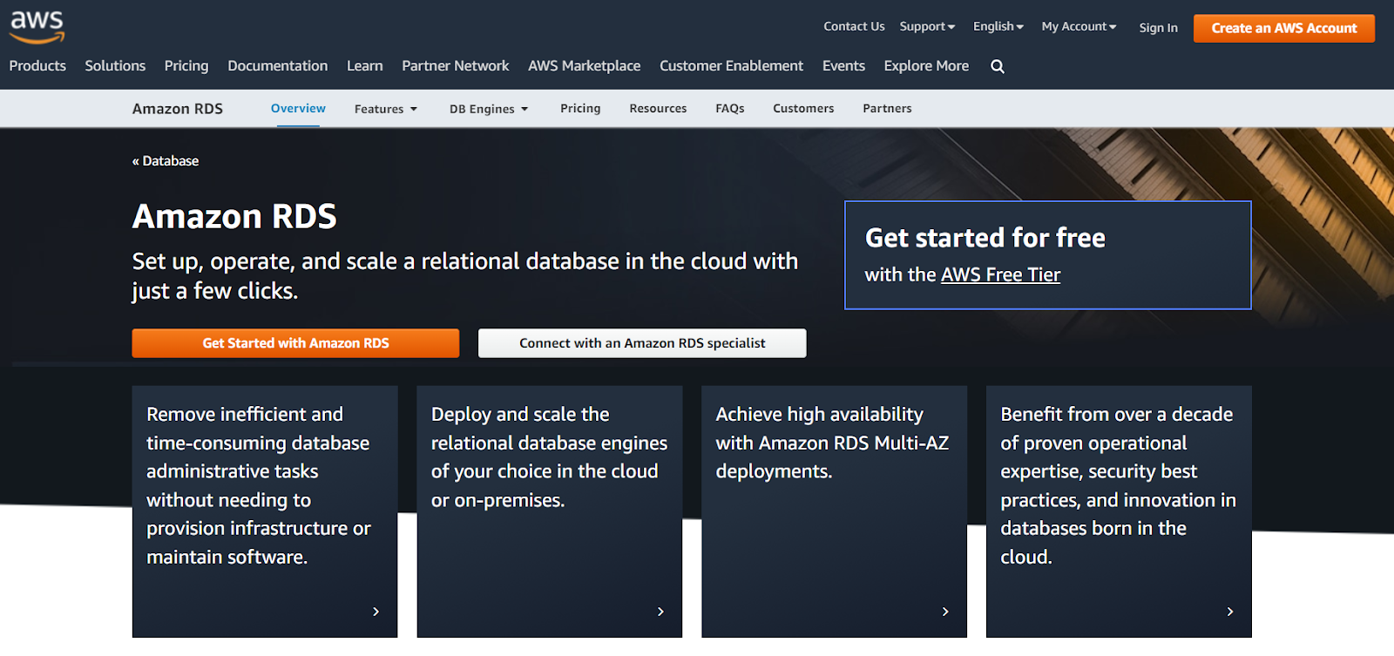Switch to the FAQs tab

tap(730, 109)
